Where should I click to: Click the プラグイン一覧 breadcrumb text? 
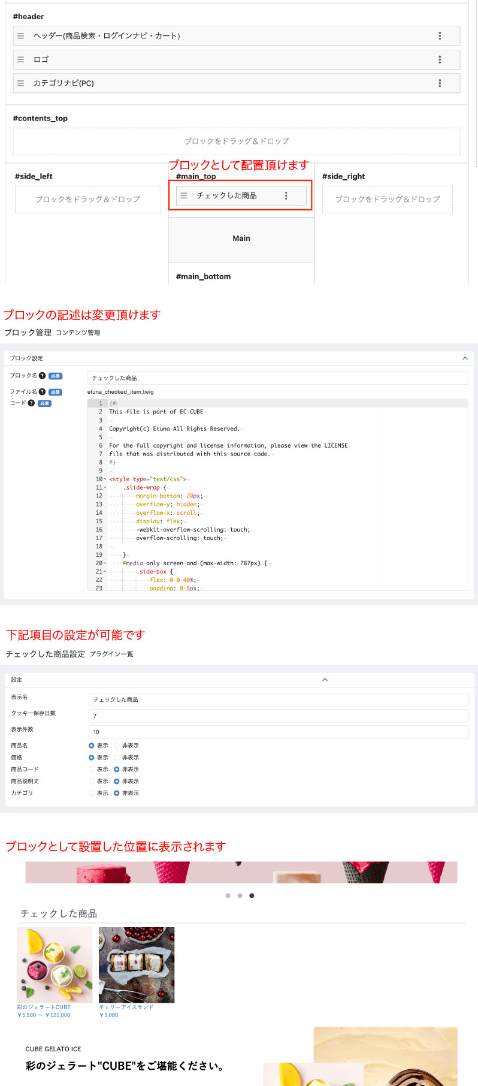coord(111,654)
